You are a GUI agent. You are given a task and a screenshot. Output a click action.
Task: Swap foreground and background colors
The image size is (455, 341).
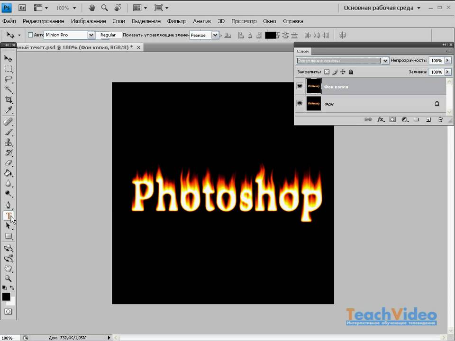(12, 287)
